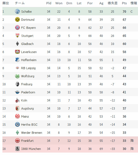Click the チーム column header
Screen dimensions: 138x155
pos(20,3)
